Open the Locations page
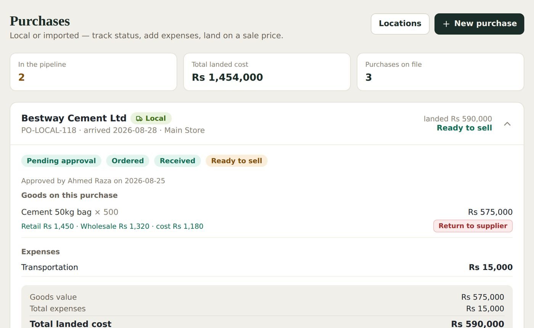This screenshot has height=328, width=534. tap(400, 24)
